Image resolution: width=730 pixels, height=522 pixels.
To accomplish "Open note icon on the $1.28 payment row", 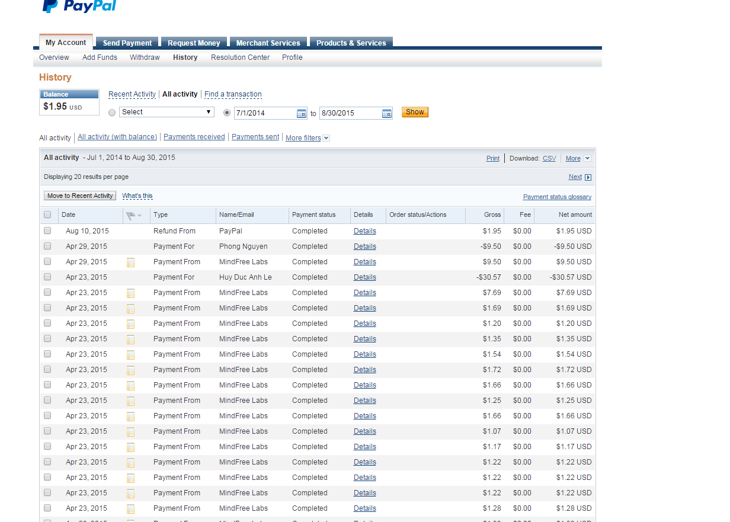I will (131, 508).
